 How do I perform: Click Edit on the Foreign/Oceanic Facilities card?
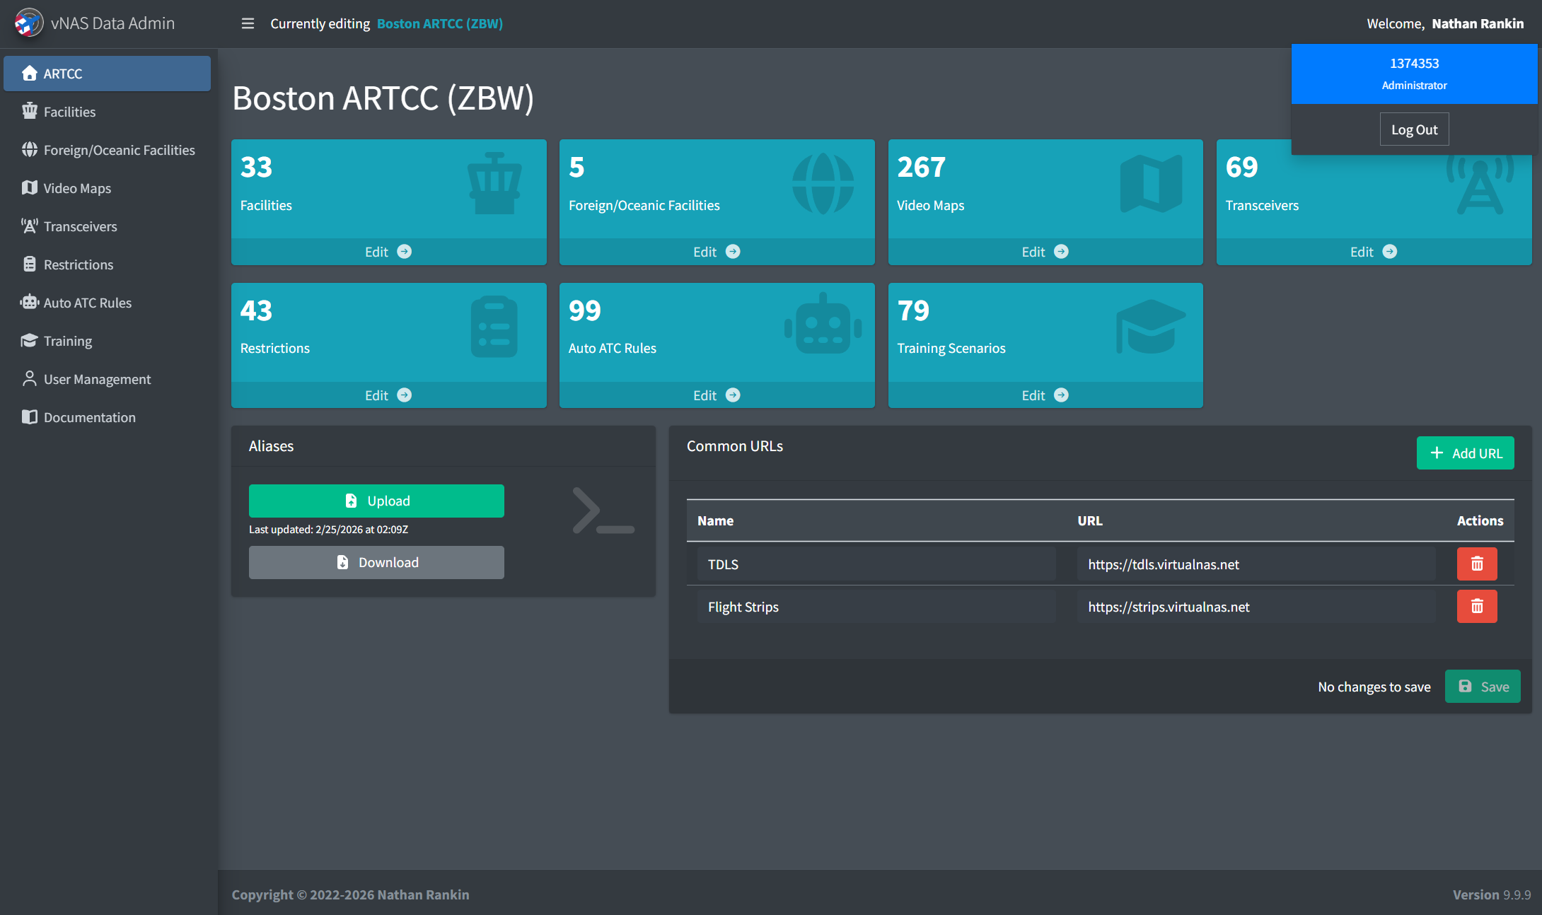717,252
